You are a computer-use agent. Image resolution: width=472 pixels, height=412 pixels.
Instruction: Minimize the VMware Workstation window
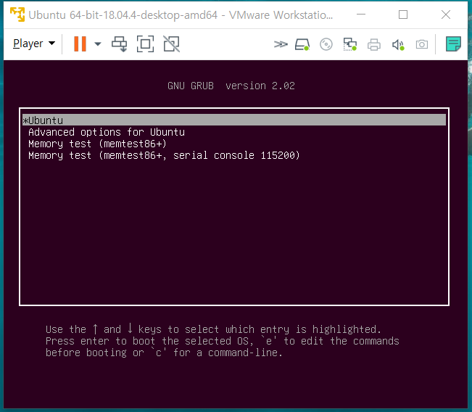click(x=361, y=15)
